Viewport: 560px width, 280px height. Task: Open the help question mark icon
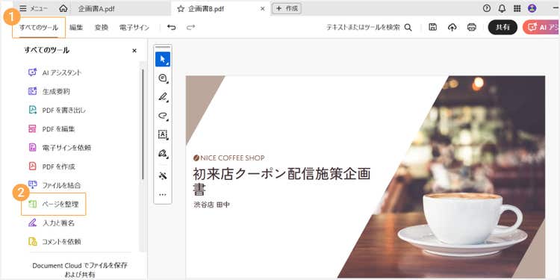[x=486, y=8]
